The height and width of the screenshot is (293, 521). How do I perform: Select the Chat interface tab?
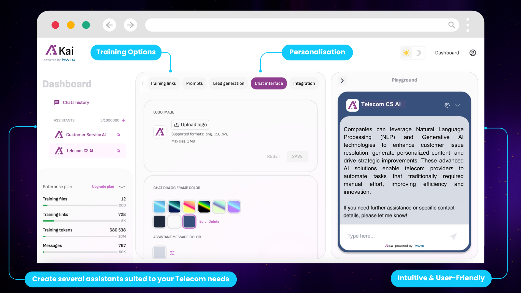269,83
